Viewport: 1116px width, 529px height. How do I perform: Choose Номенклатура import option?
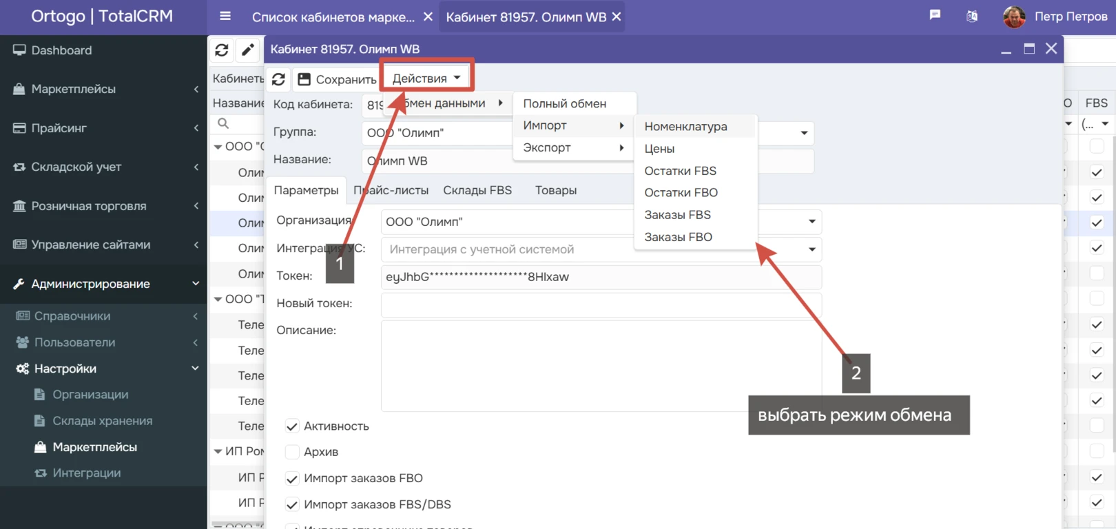696,127
